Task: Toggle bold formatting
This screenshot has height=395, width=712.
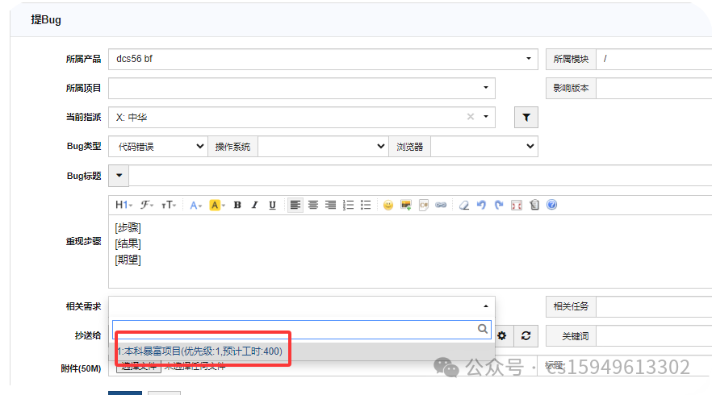Action: [x=237, y=205]
